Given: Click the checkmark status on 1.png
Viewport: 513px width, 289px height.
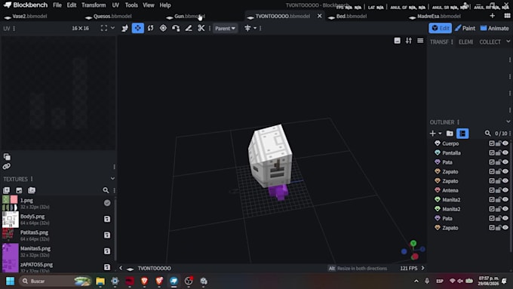Looking at the screenshot, I should tap(107, 203).
